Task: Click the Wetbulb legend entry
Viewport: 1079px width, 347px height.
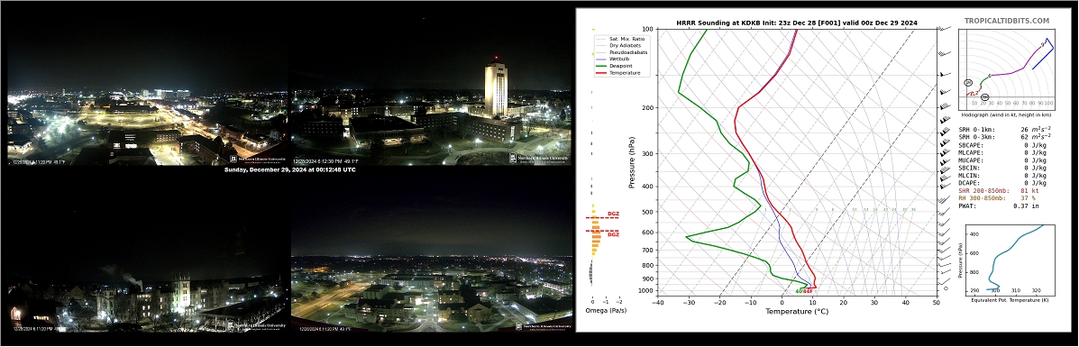Action: click(x=618, y=59)
